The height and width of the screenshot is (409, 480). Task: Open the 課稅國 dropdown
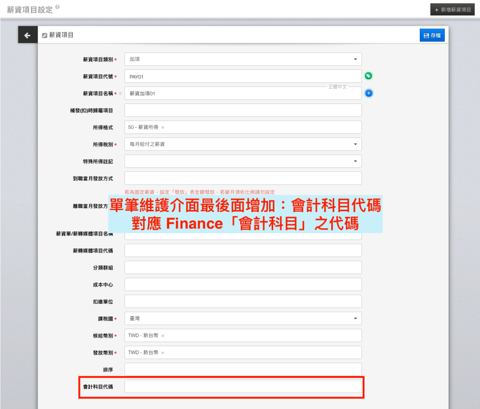[243, 319]
